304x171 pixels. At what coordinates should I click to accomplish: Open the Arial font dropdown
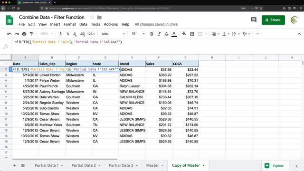click(x=113, y=34)
